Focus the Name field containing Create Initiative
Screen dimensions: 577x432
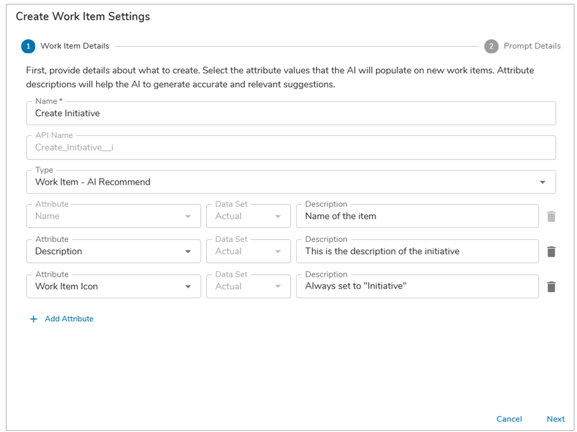pyautogui.click(x=291, y=113)
